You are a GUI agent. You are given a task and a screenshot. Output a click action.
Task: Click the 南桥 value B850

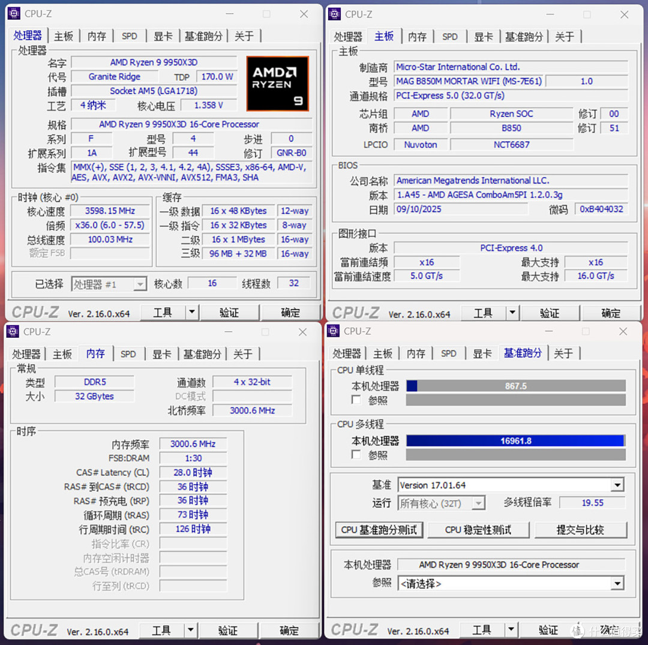point(512,128)
